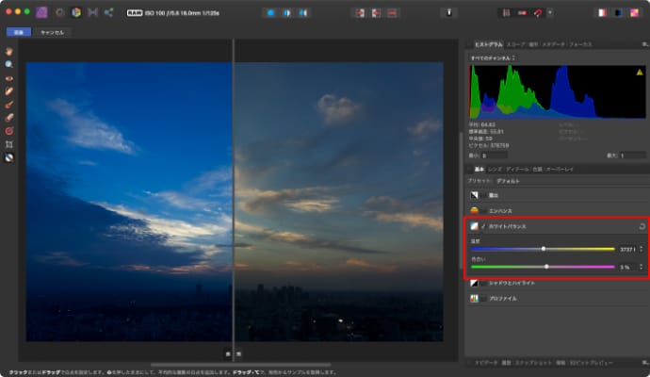
Task: Click the blue 現像 Develop button
Action: (18, 32)
